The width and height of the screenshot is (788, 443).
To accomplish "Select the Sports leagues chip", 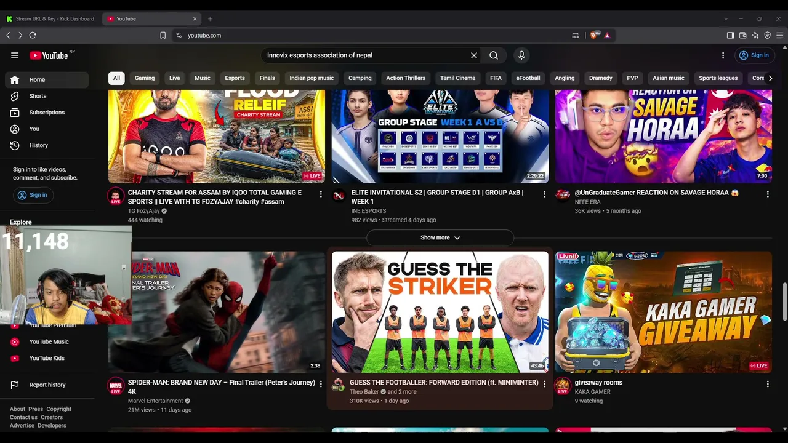I will click(x=718, y=78).
